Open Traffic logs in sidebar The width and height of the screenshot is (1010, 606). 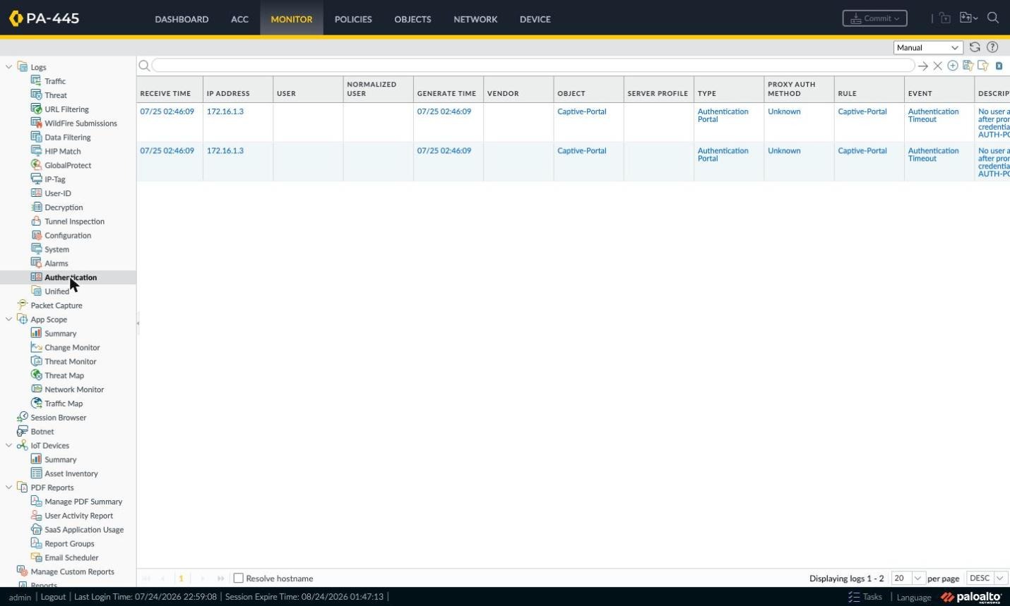pyautogui.click(x=55, y=81)
